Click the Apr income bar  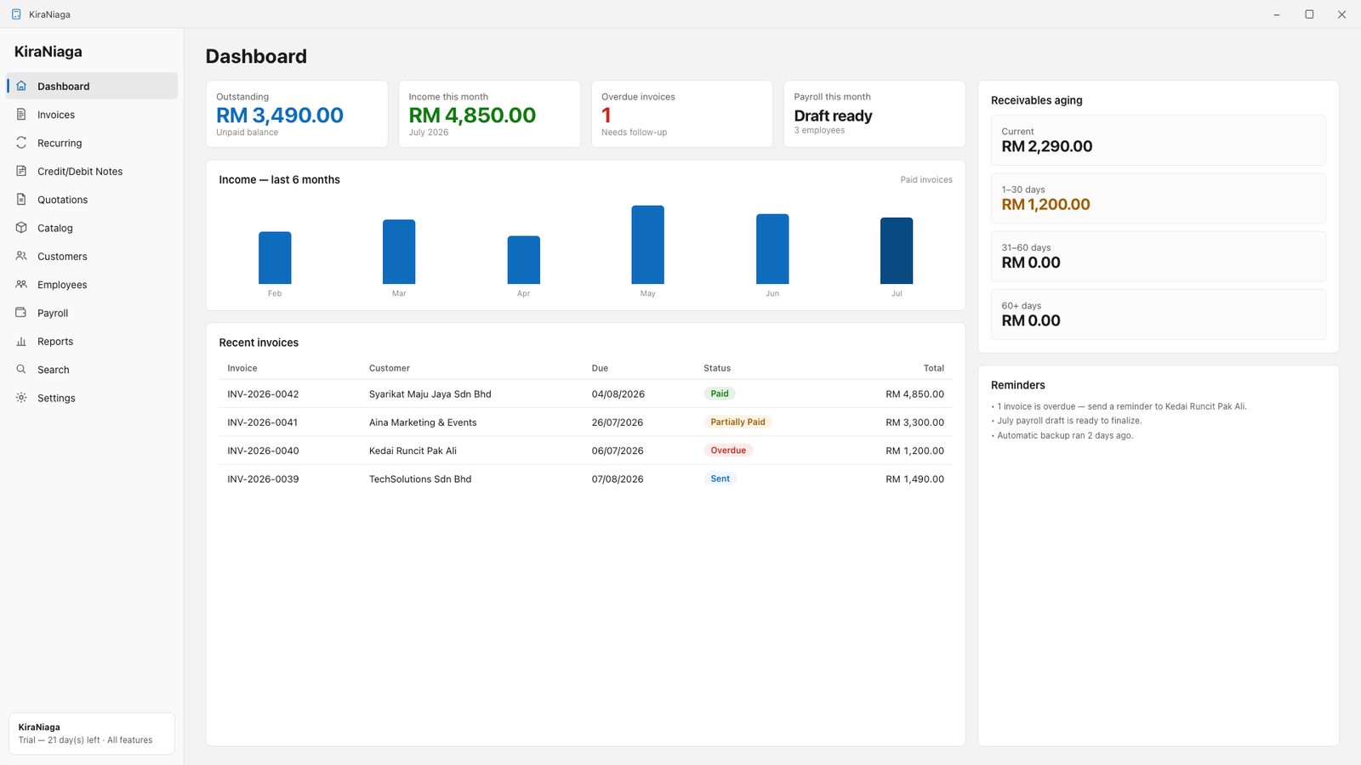click(523, 260)
